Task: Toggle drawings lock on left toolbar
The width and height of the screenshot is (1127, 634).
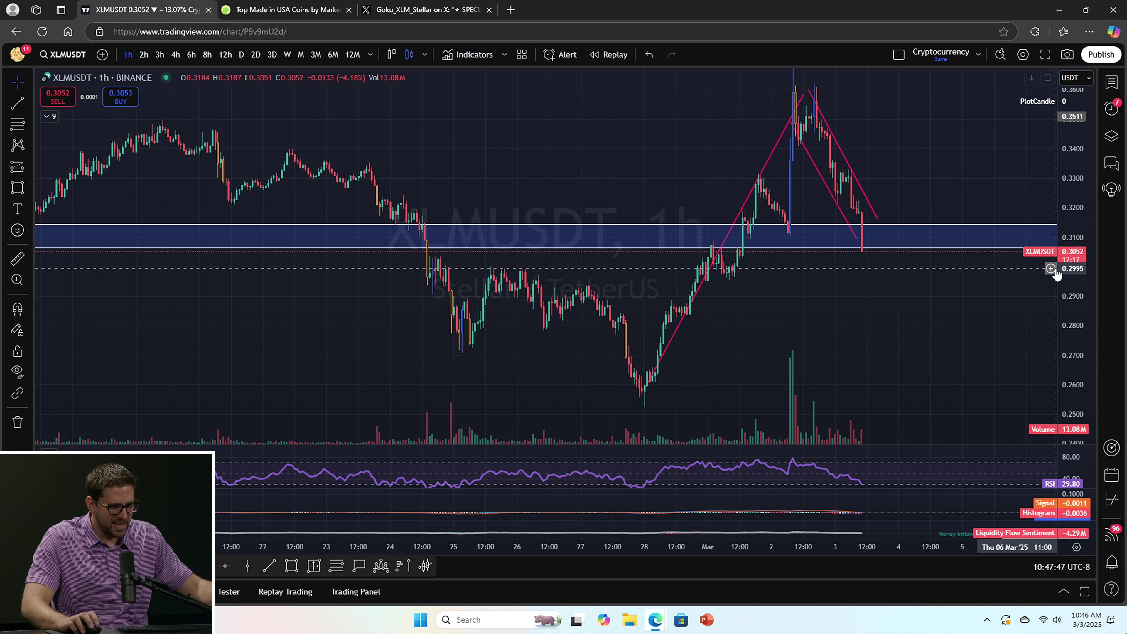Action: pyautogui.click(x=18, y=351)
